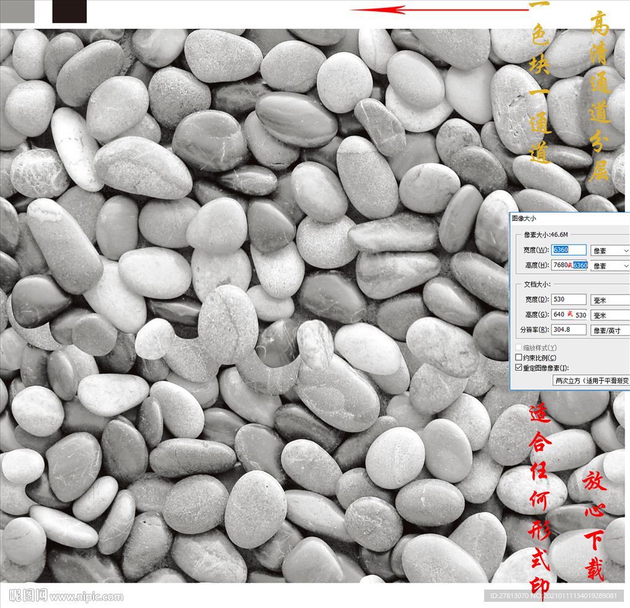
Task: Click the disabled 缩放样式(Y) checkbox
Action: pos(519,347)
